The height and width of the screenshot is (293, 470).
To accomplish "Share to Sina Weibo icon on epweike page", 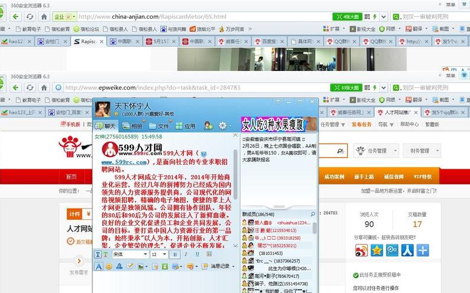I will (x=361, y=250).
